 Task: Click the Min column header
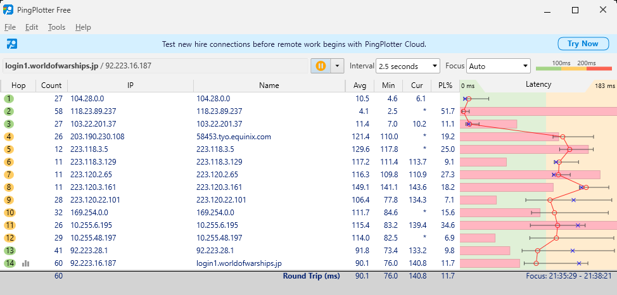coord(388,85)
